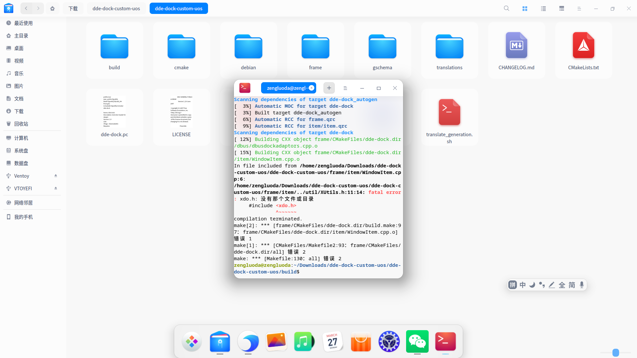Open the file manager hamburger menu
This screenshot has width=637, height=358.
coord(579,9)
